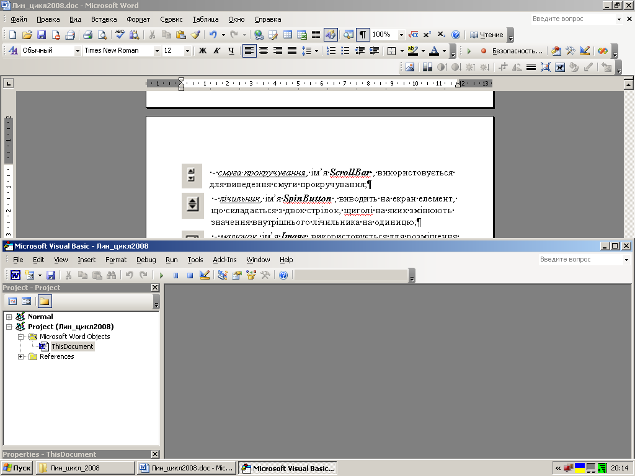This screenshot has width=635, height=476.
Task: Click the Columns icon in Word toolbar
Action: [316, 35]
